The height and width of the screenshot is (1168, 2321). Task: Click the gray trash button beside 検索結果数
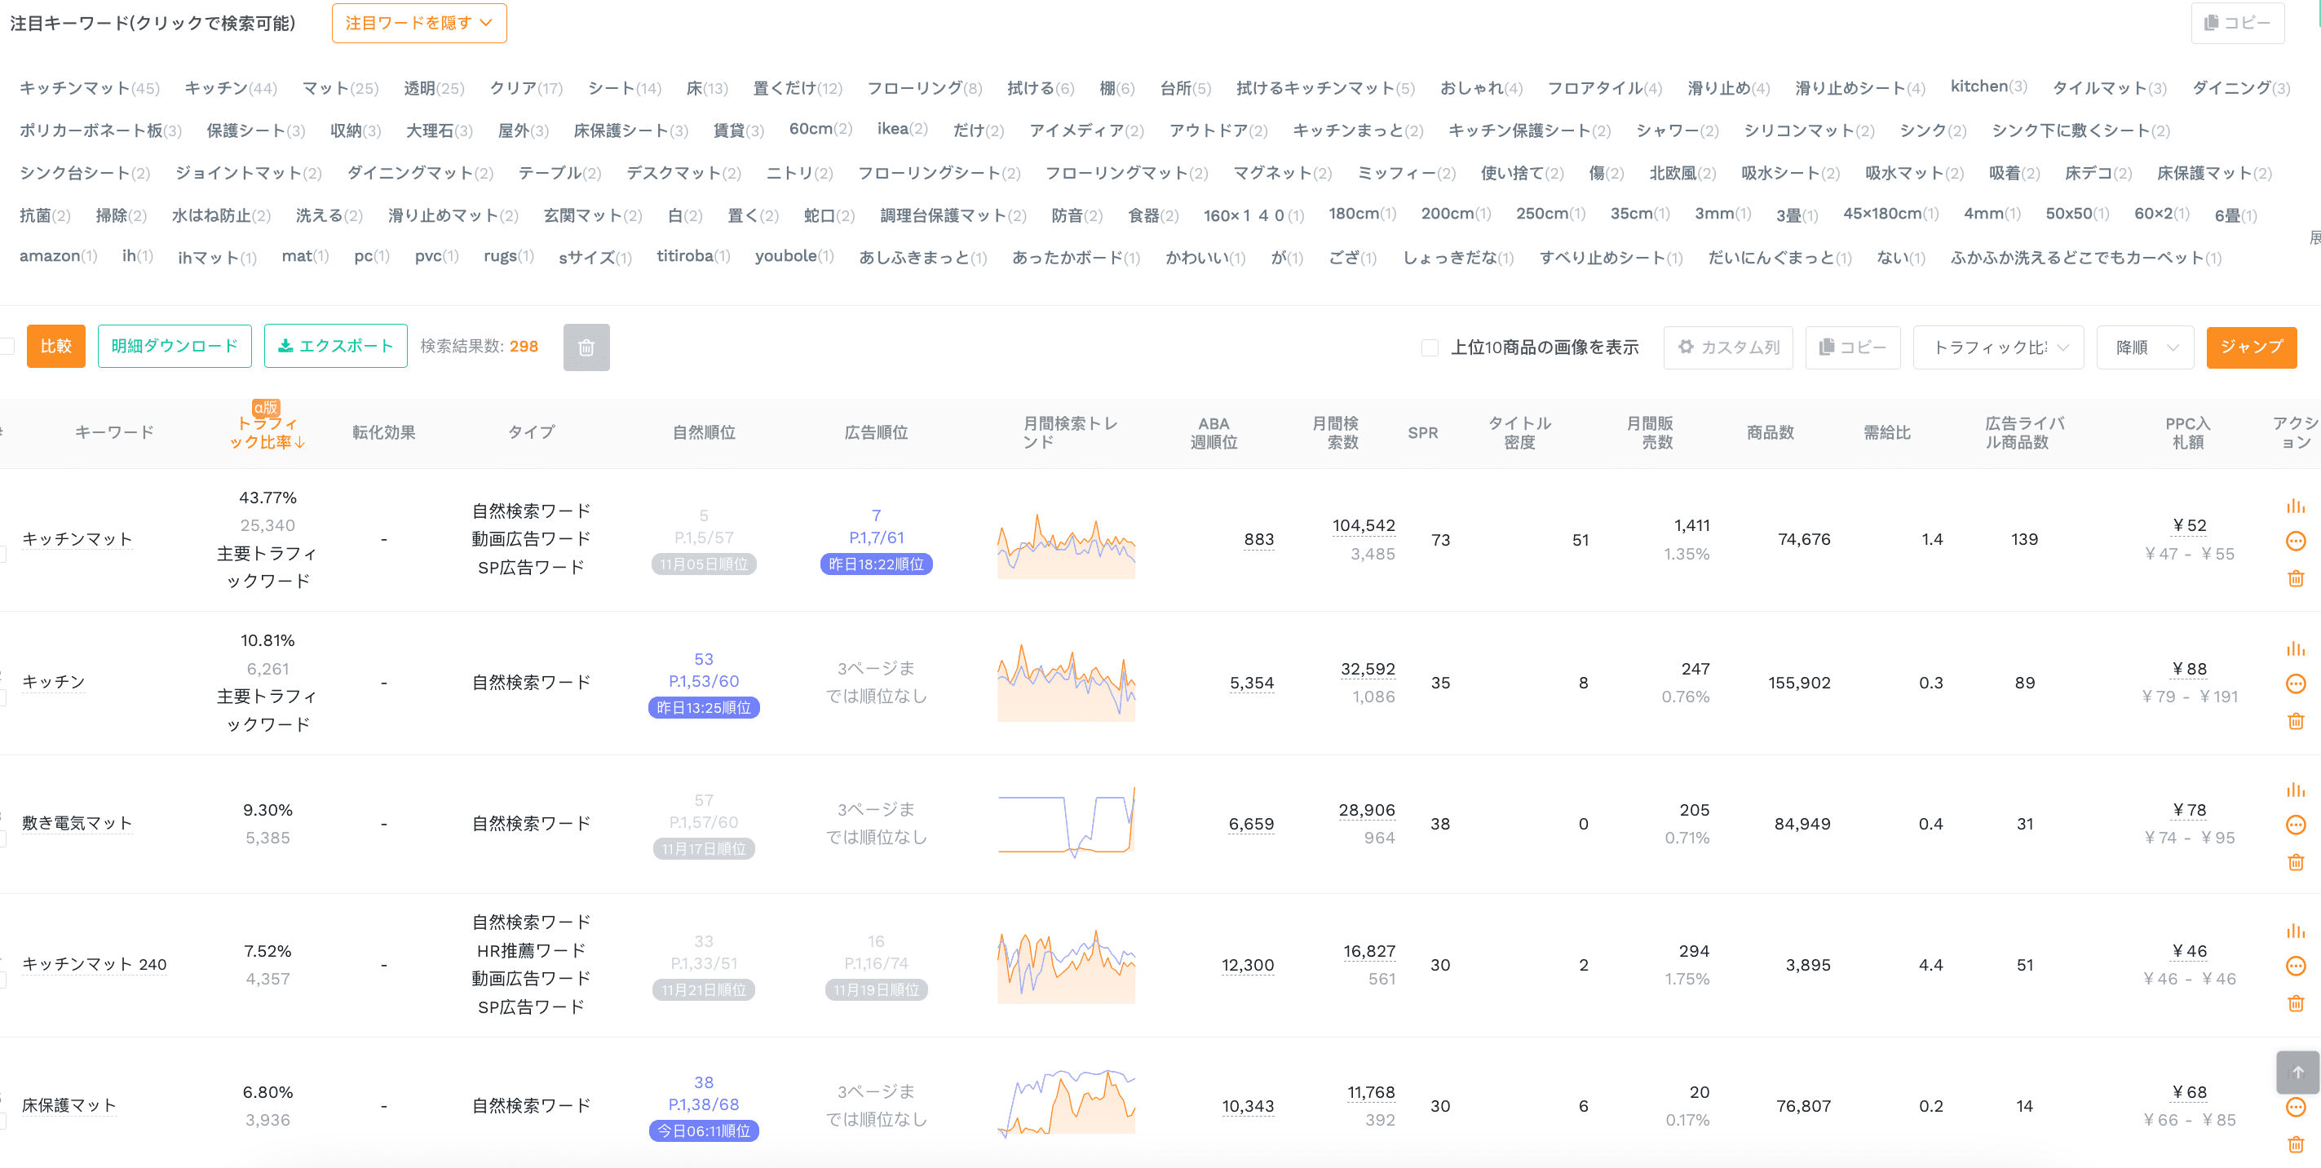[x=586, y=348]
